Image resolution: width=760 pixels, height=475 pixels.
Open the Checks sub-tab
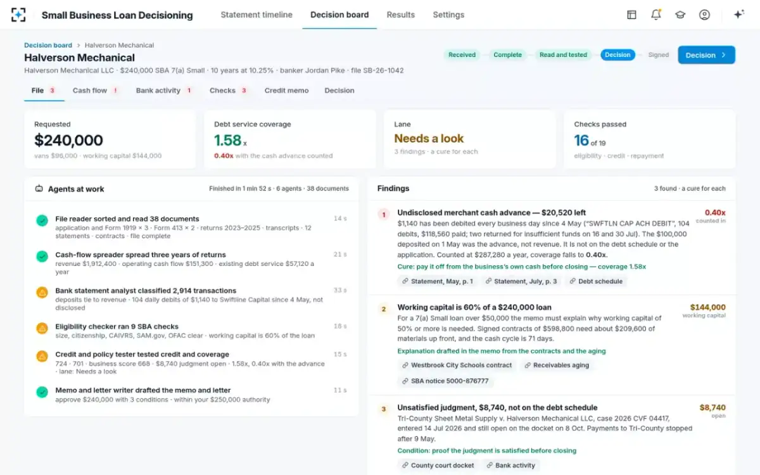pos(228,91)
